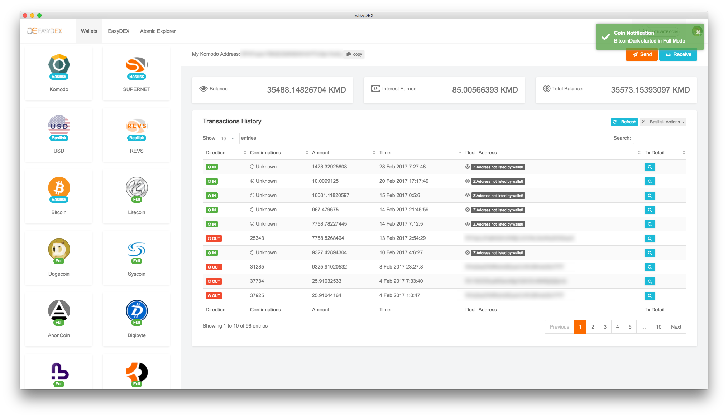
Task: View tx detail for 4 Feb 7:33:40 transaction
Action: [650, 281]
